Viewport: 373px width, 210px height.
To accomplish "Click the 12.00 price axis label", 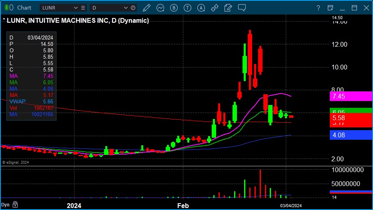I will (x=339, y=44).
